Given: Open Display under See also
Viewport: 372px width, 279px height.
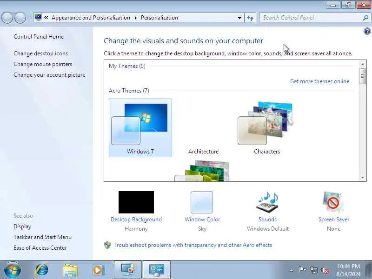Looking at the screenshot, I should (x=22, y=226).
